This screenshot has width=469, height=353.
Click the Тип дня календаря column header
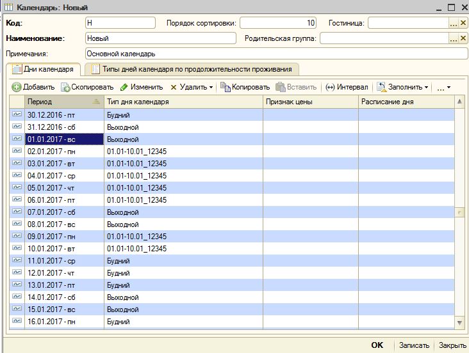[183, 102]
